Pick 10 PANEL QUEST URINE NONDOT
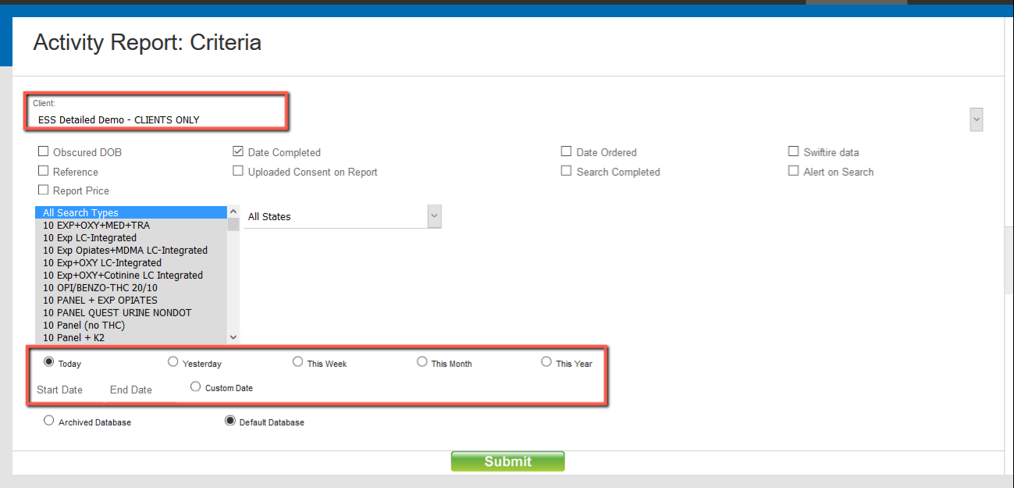The height and width of the screenshot is (488, 1014). point(131,312)
